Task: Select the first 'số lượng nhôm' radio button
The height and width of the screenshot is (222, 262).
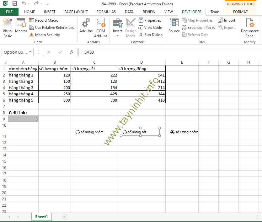Action: (x=78, y=132)
